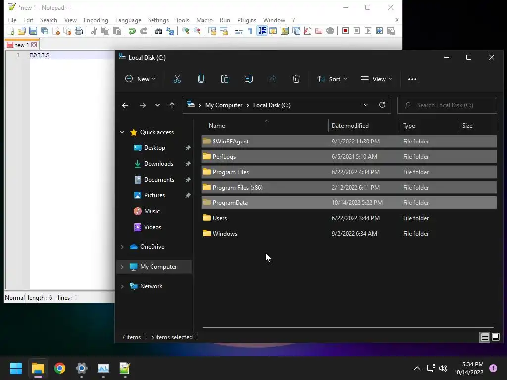
Task: Open Search menu in Notepad++
Action: point(49,20)
